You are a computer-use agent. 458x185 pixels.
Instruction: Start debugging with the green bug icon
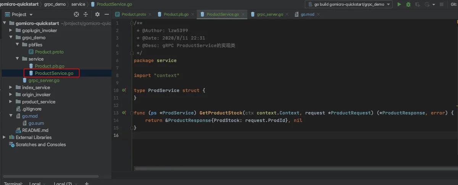pos(408,4)
